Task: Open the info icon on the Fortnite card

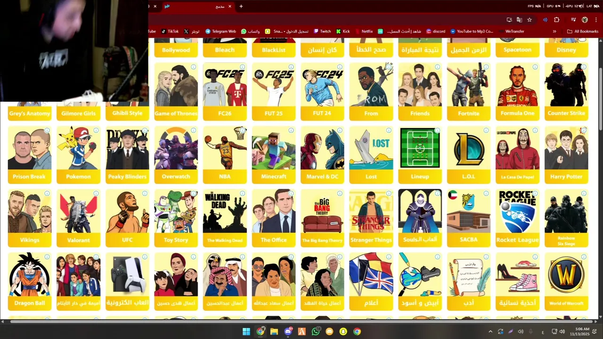Action: point(486,67)
